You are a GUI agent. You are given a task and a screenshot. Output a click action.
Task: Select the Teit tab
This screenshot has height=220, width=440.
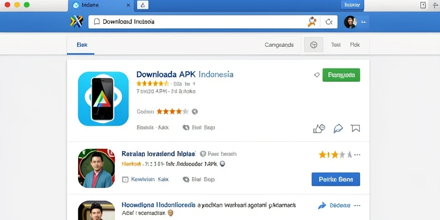(x=336, y=45)
